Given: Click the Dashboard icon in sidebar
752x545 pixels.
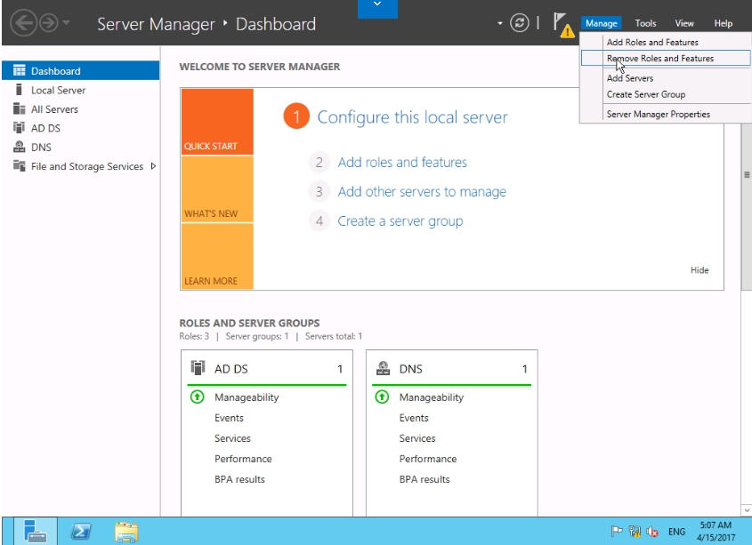Looking at the screenshot, I should [20, 71].
